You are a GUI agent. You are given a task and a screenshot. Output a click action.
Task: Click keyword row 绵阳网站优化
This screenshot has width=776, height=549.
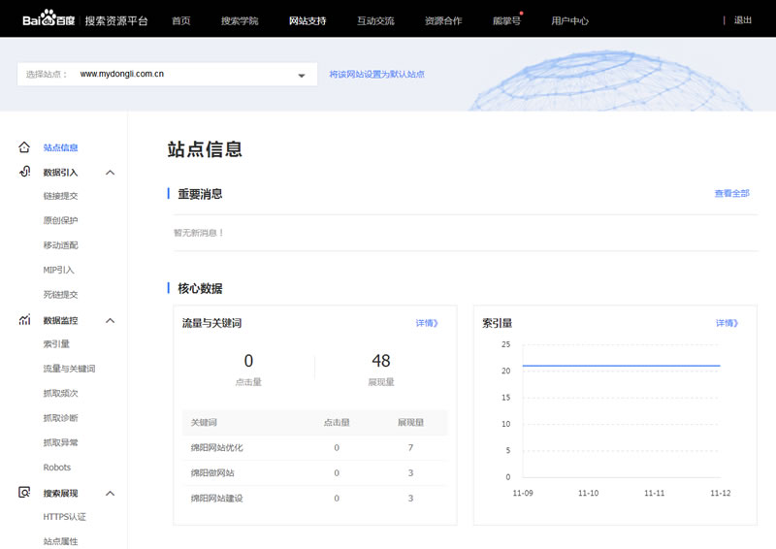314,447
